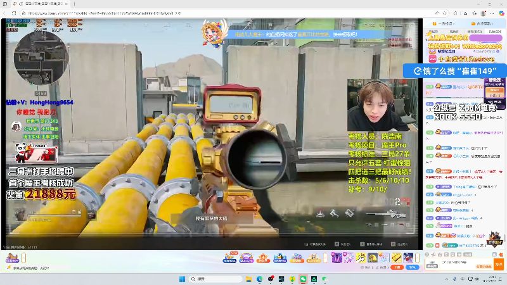Open a new browser tab
Image resolution: width=507 pixels, height=285 pixels.
(x=74, y=4)
